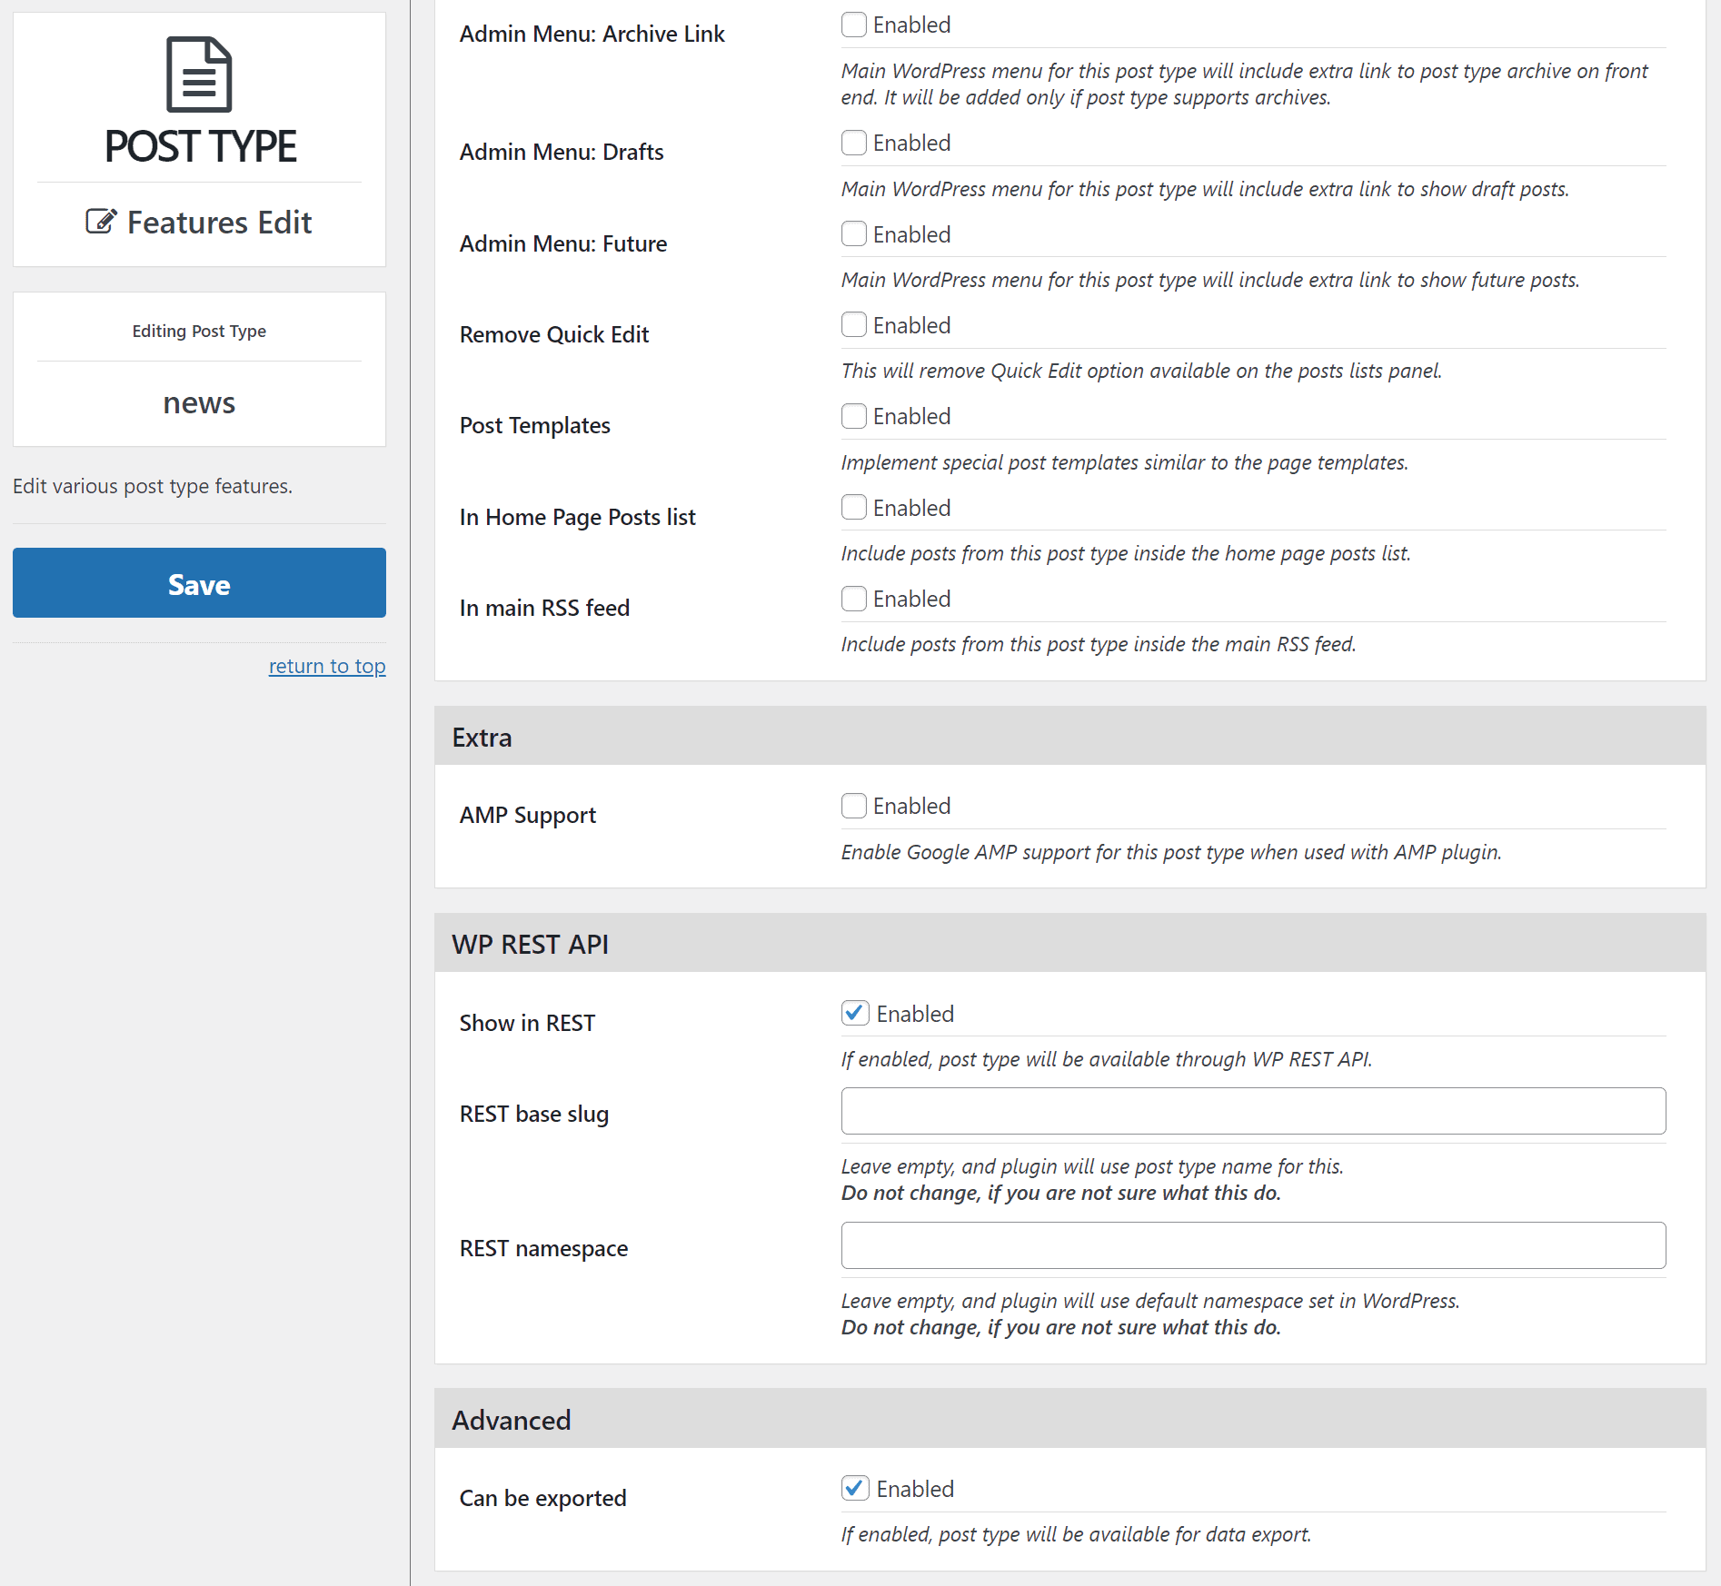Check In Home Page Posts list option

(x=853, y=507)
